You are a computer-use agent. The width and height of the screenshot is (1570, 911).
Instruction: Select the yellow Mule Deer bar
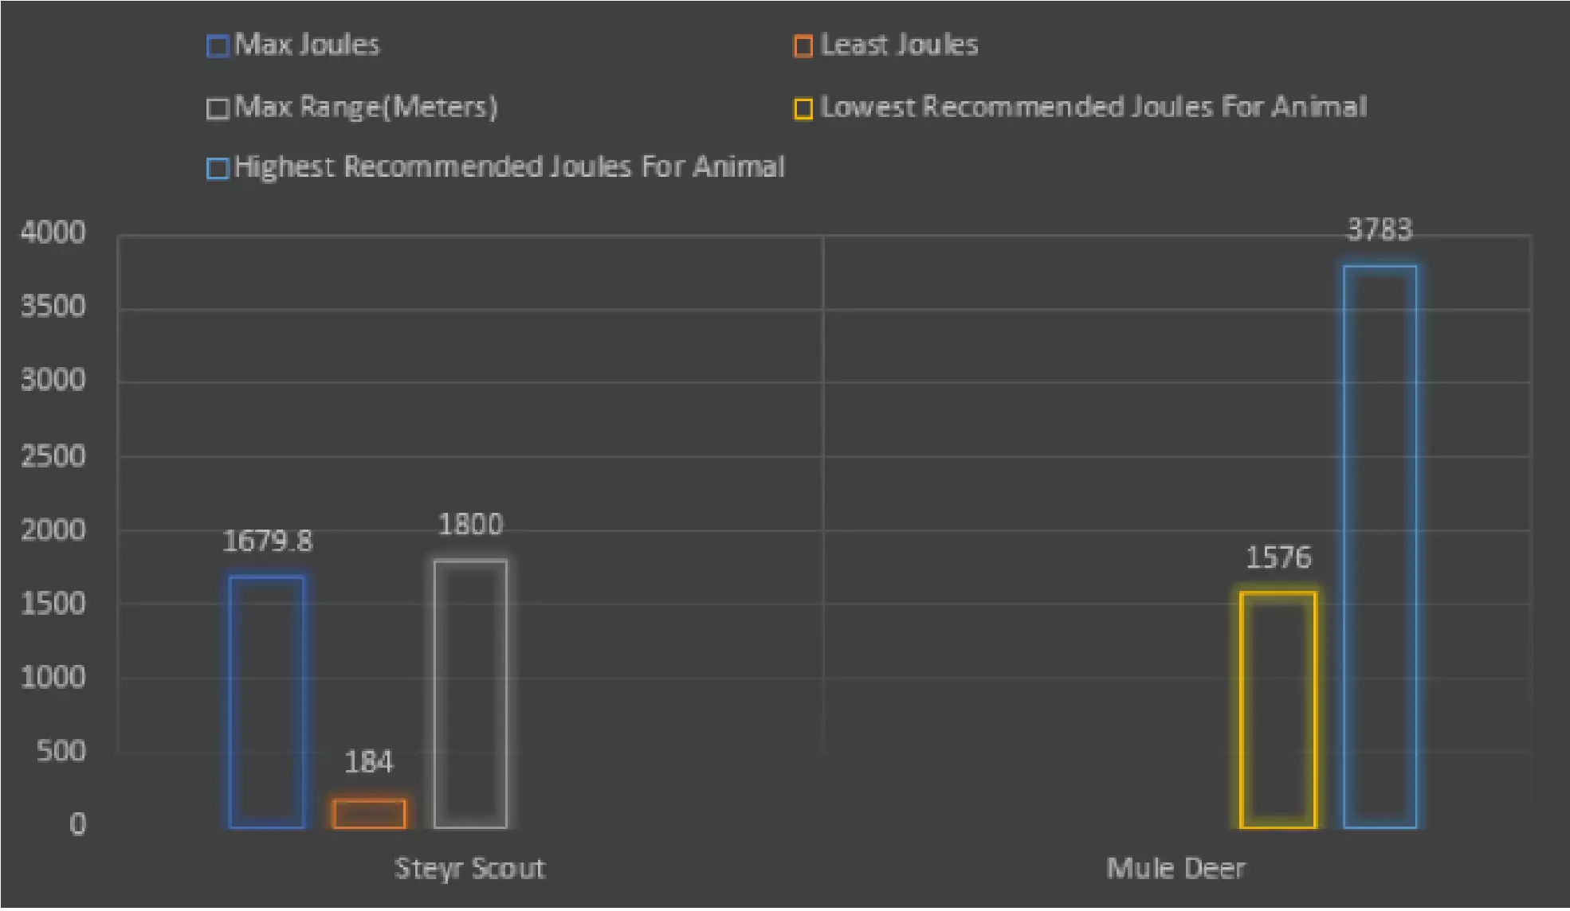(x=1278, y=710)
